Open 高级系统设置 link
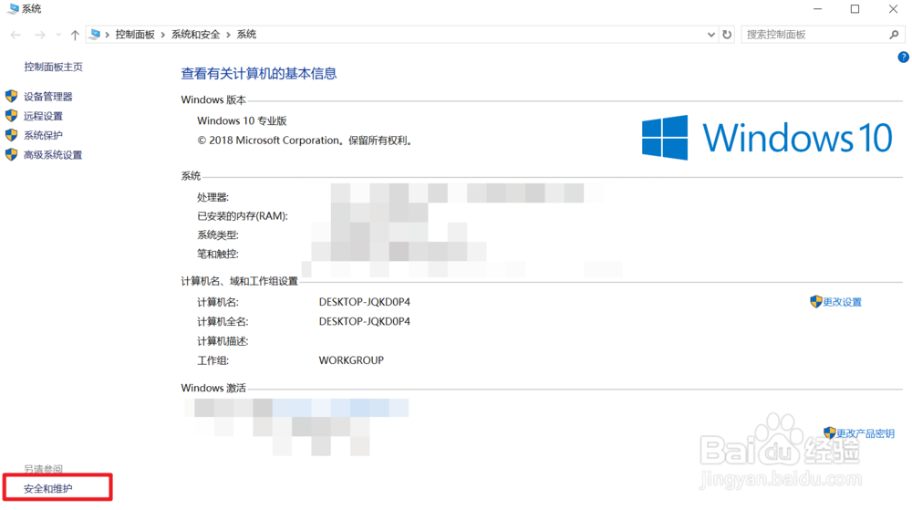The width and height of the screenshot is (912, 510). (x=53, y=155)
